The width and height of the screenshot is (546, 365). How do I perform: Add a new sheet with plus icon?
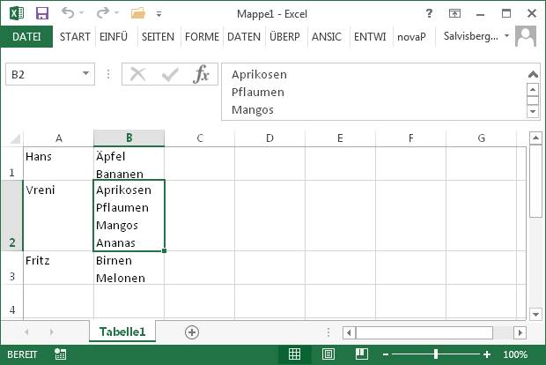coord(192,332)
